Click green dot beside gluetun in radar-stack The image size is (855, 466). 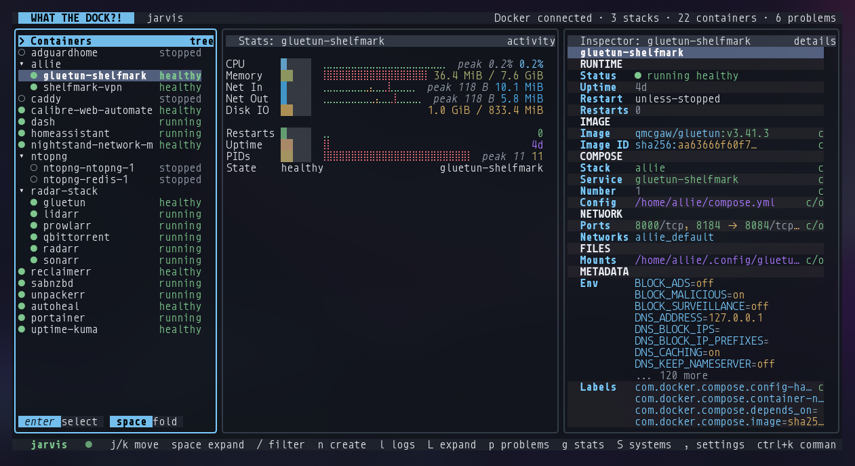tap(34, 203)
